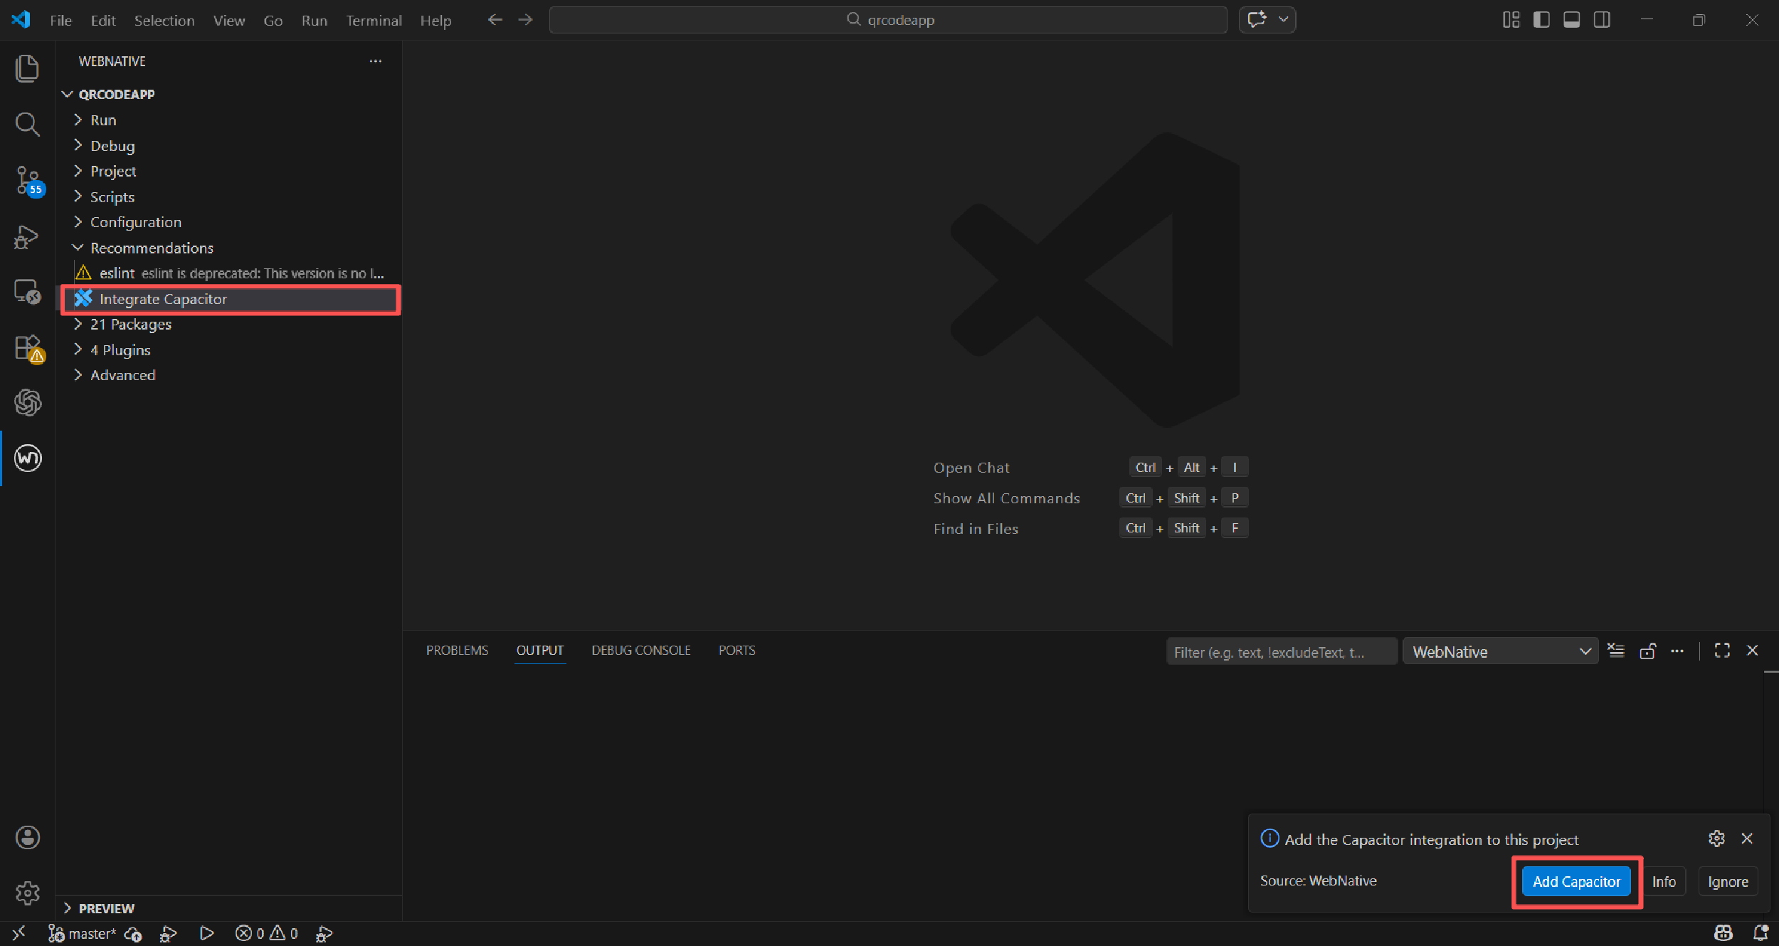The width and height of the screenshot is (1779, 946).
Task: Open the Help menu
Action: (x=435, y=21)
